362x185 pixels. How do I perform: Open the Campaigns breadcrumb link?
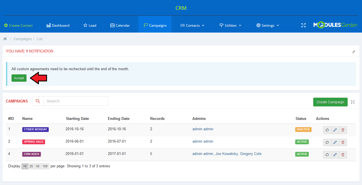click(x=23, y=39)
